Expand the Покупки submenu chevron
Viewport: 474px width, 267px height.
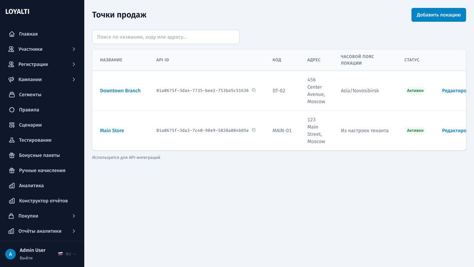click(74, 216)
